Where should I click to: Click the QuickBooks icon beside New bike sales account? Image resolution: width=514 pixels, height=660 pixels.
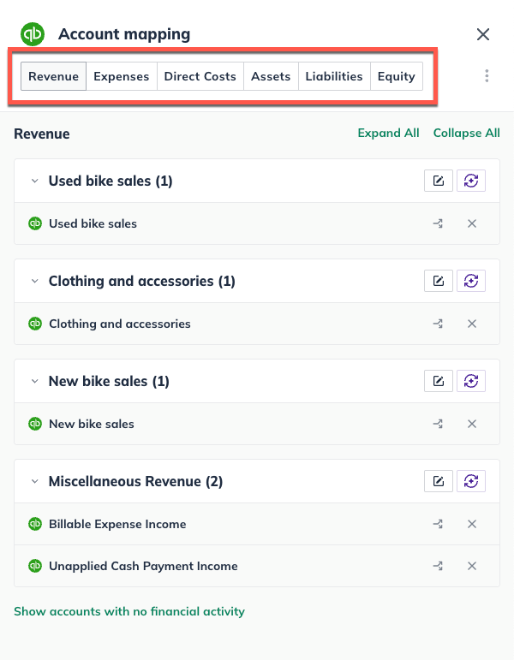(35, 424)
